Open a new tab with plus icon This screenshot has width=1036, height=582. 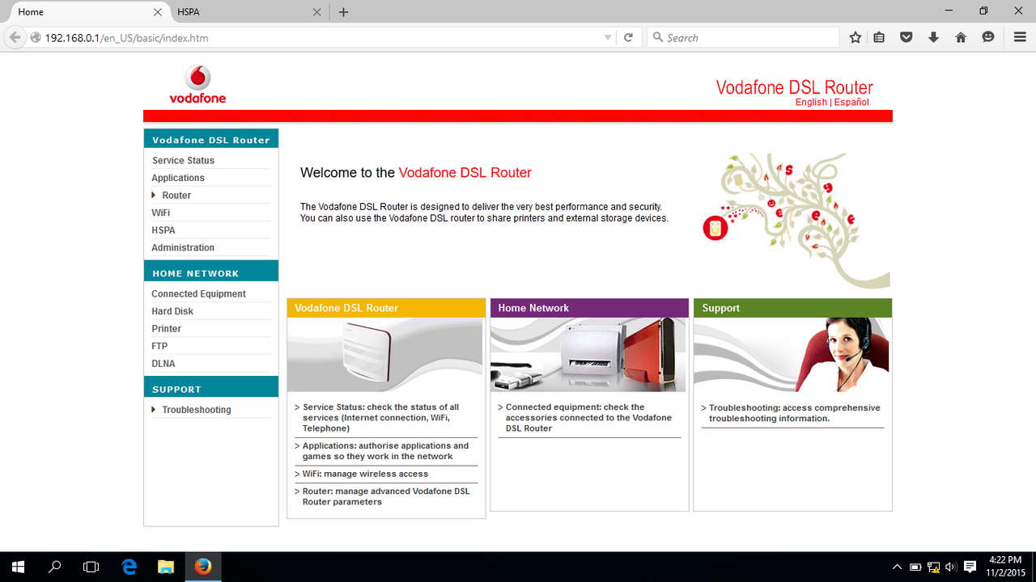pyautogui.click(x=343, y=12)
